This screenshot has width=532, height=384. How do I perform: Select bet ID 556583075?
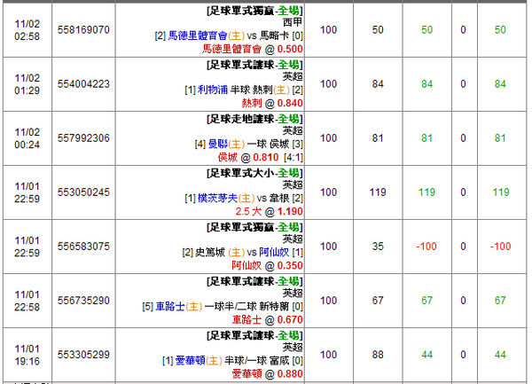coord(83,247)
